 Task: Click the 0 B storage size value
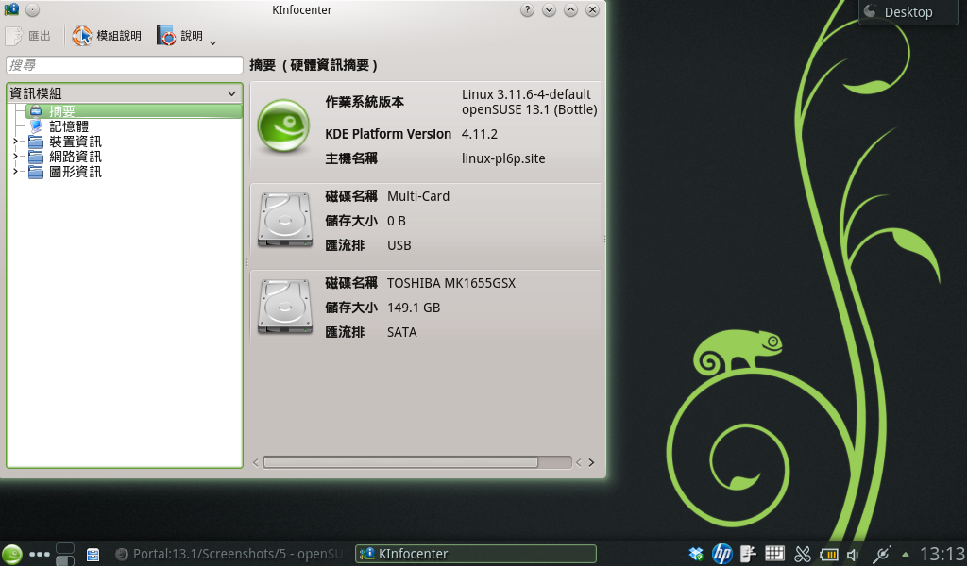coord(396,221)
